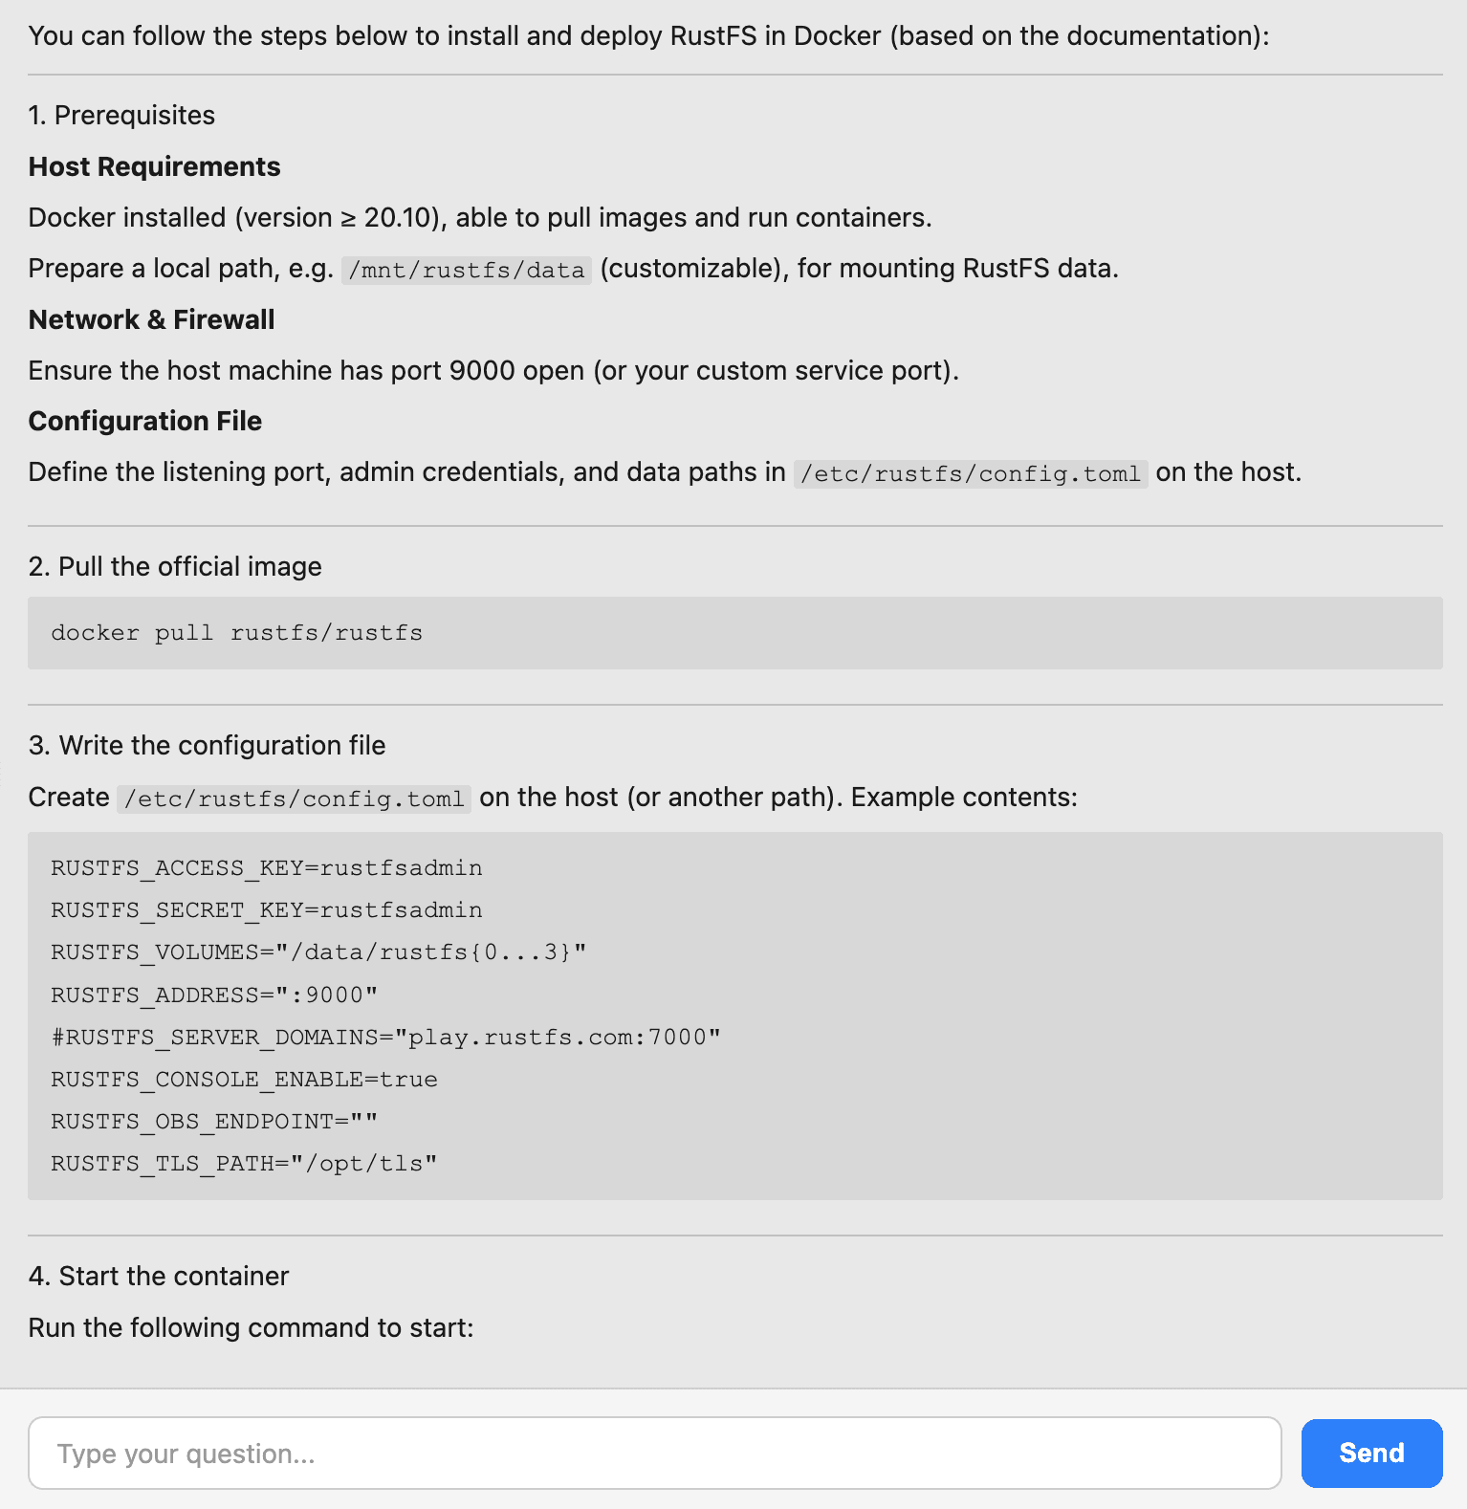Click the RUSTFS_SECRET_KEY=rustfsadmin line
This screenshot has height=1509, width=1467.
pos(266,910)
